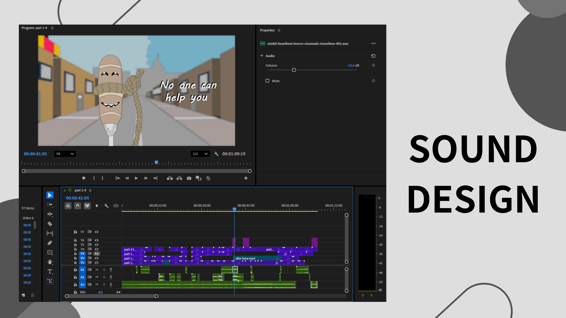This screenshot has height=318, width=566.
Task: Check the Mute checkbox
Action: tap(267, 81)
